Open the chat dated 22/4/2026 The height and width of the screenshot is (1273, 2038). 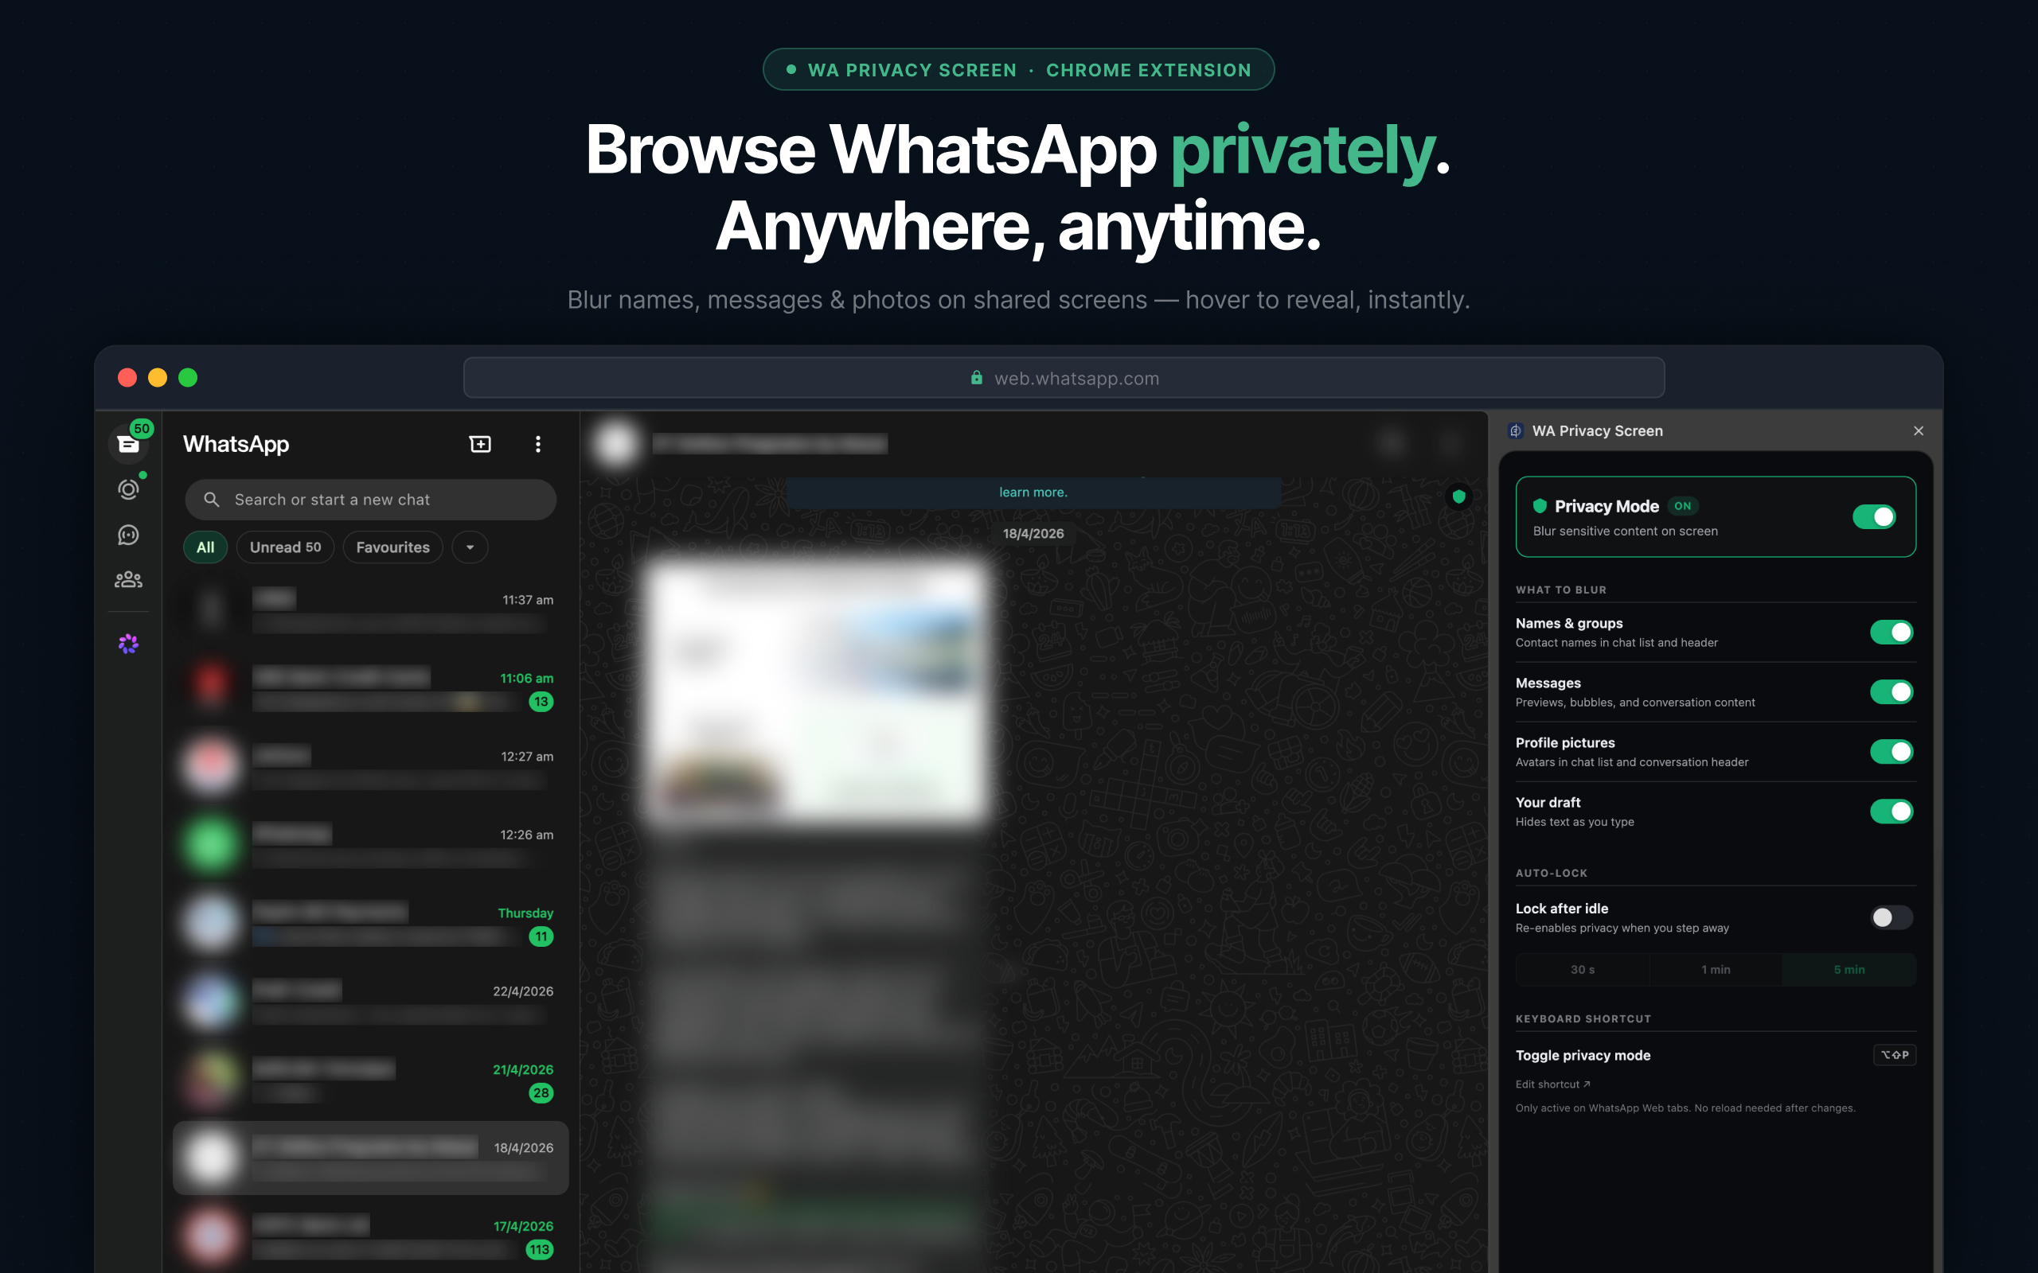pos(370,1002)
